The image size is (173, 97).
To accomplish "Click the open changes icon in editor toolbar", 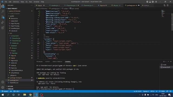I will click(165, 5).
